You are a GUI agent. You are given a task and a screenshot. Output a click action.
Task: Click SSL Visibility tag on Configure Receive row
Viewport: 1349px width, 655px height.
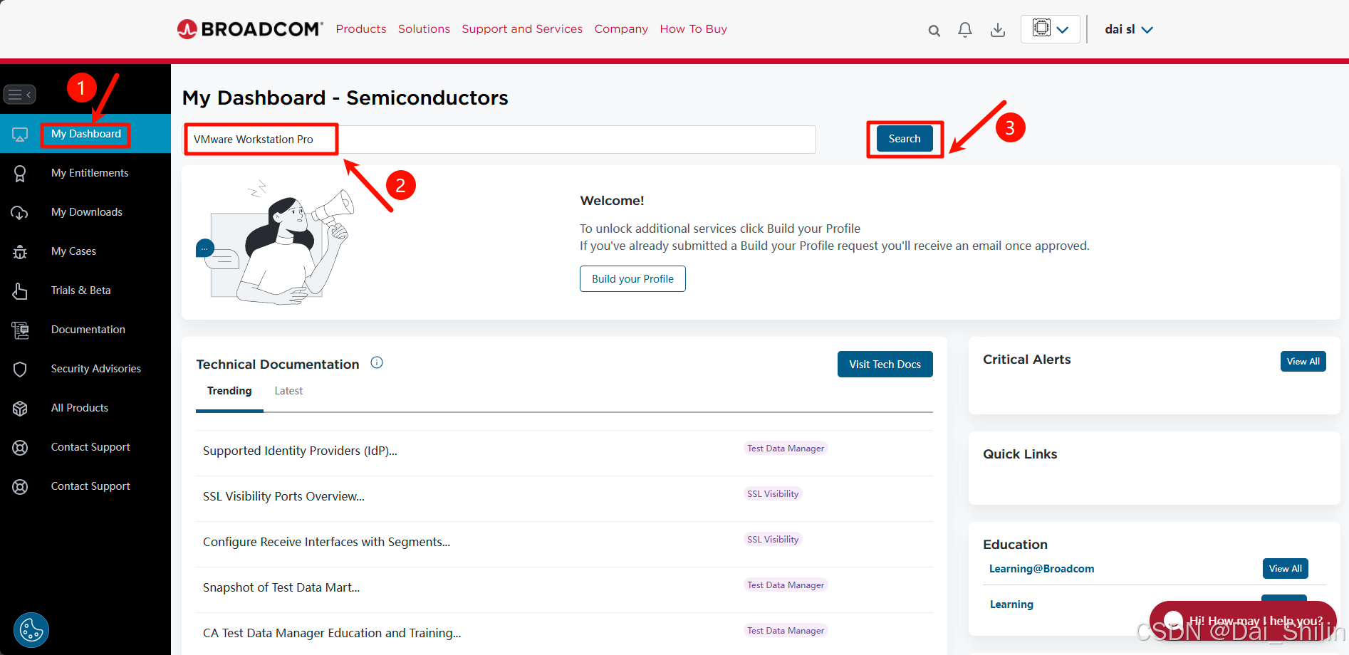773,540
